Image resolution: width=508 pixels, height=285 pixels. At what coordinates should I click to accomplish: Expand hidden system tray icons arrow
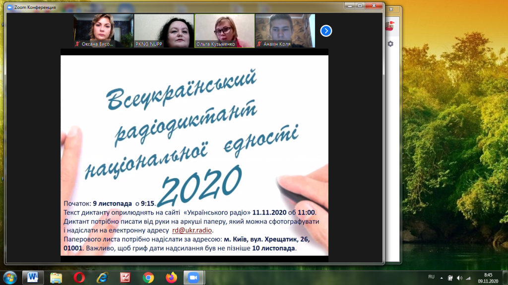pyautogui.click(x=441, y=278)
